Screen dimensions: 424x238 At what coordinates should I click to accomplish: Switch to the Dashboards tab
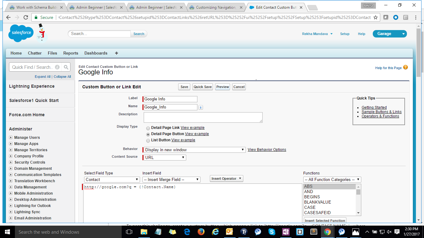96,53
